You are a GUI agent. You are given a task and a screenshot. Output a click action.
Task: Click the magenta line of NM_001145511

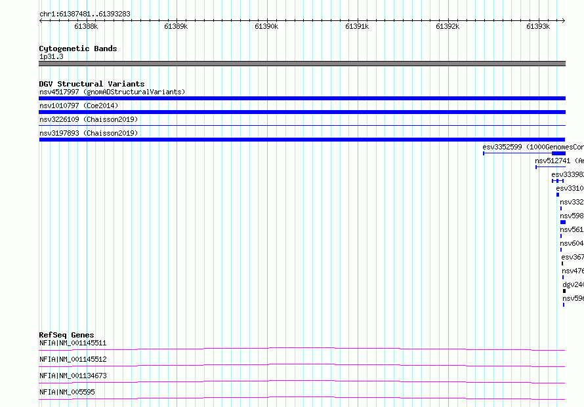pos(302,349)
